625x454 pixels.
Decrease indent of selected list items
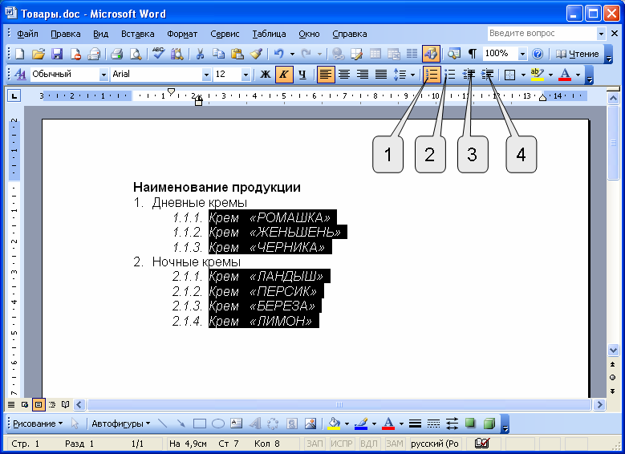click(469, 75)
